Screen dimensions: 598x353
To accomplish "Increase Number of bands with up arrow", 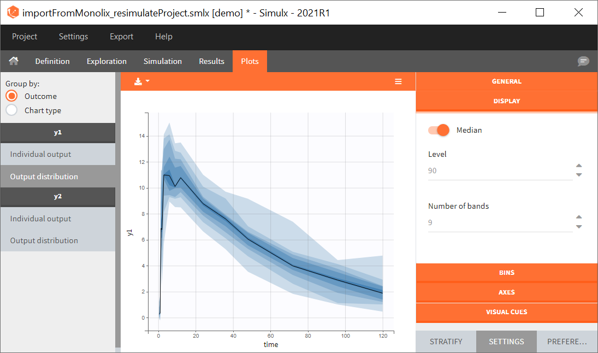I will click(x=579, y=217).
